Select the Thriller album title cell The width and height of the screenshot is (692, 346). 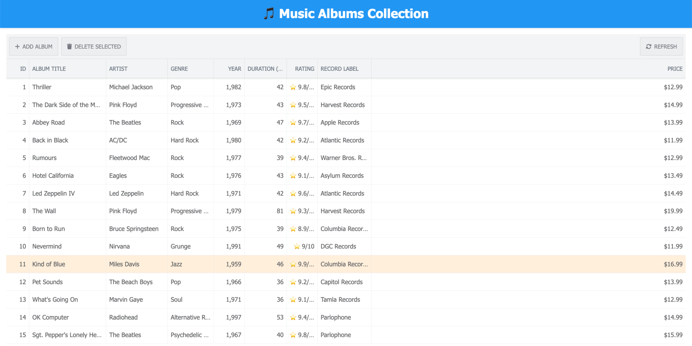(x=68, y=87)
